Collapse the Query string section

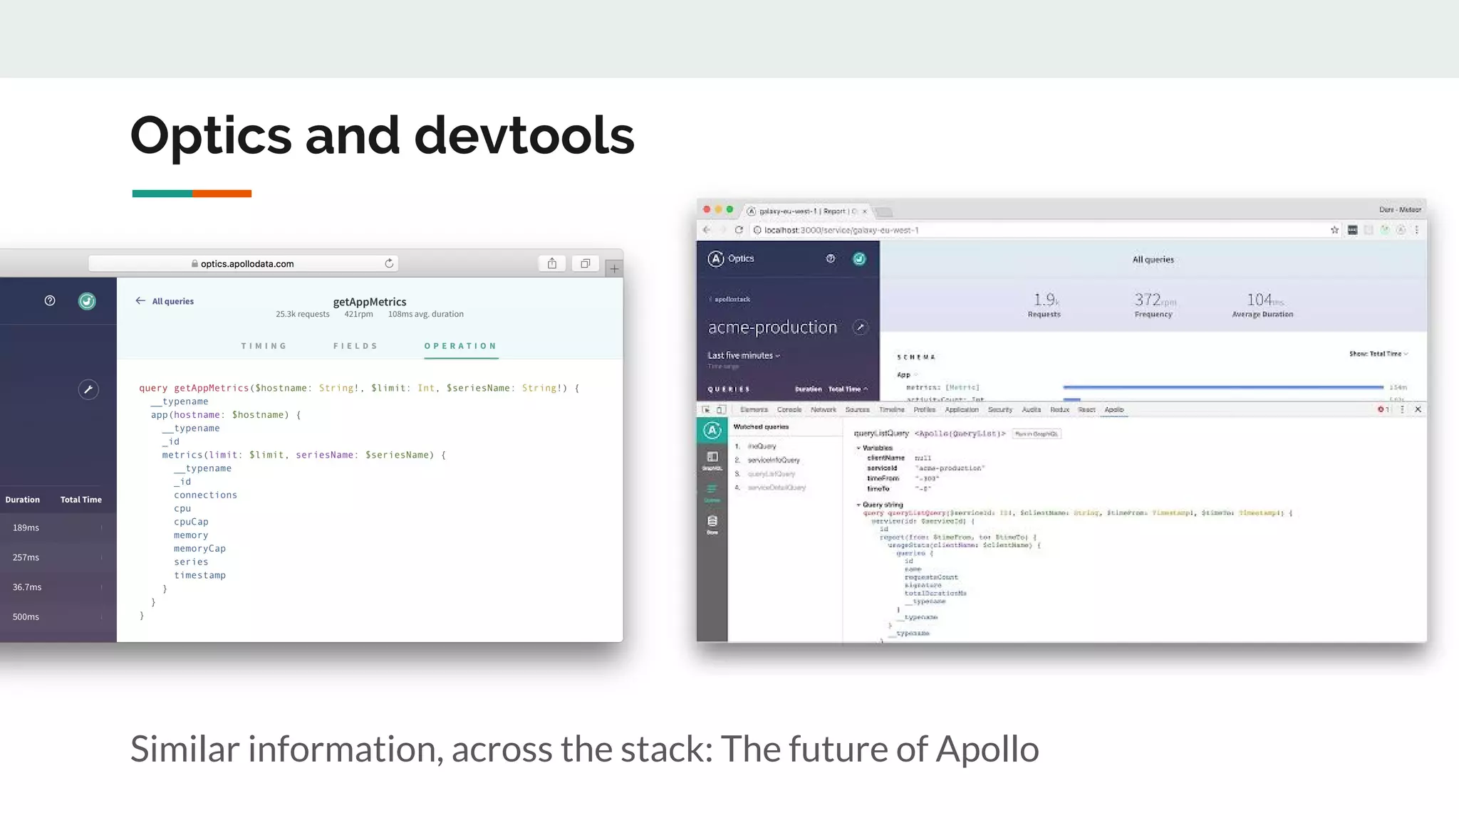point(879,505)
